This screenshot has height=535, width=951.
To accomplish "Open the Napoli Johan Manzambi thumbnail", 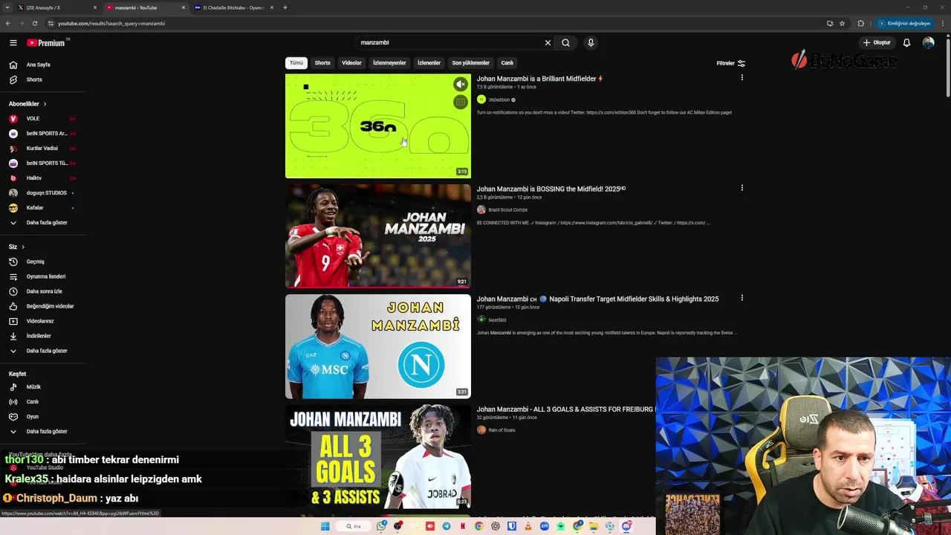I will (x=378, y=346).
